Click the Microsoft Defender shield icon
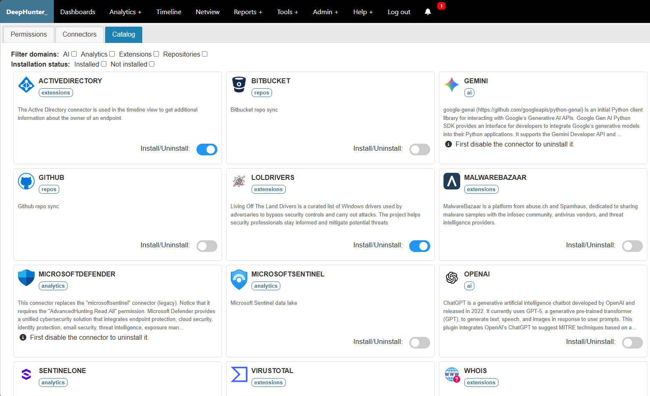The height and width of the screenshot is (396, 650). [26, 278]
